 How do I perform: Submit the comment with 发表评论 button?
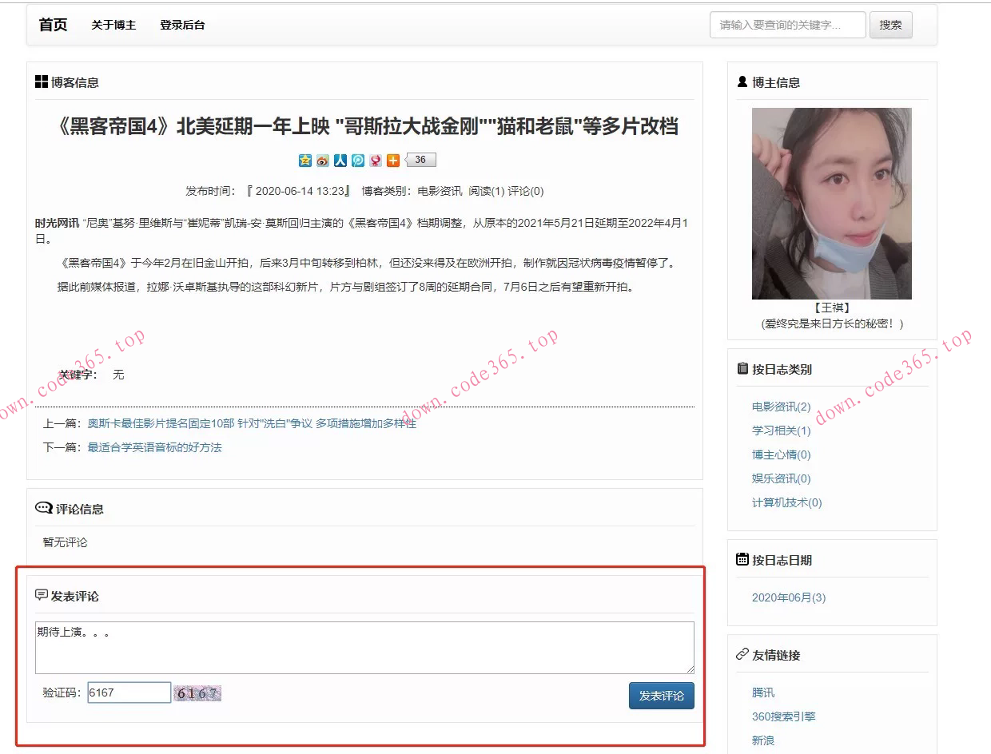[660, 695]
